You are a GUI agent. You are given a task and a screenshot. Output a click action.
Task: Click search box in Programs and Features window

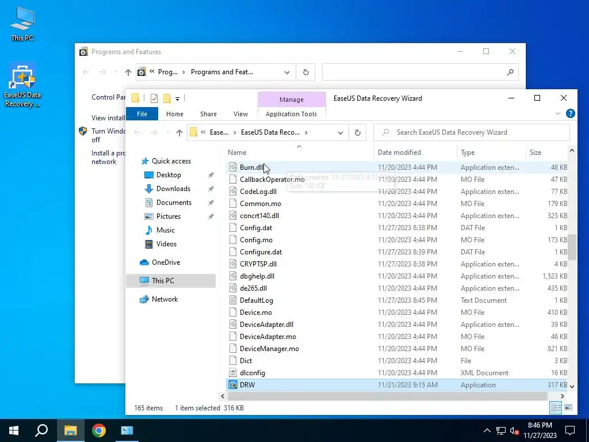420,72
